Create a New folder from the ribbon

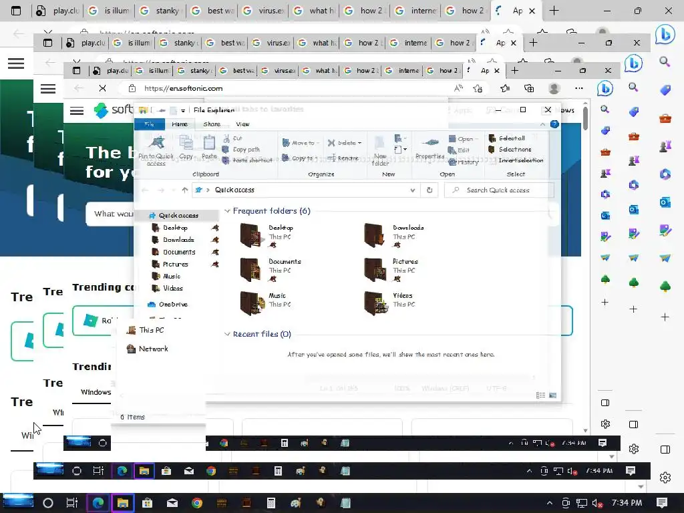point(380,150)
